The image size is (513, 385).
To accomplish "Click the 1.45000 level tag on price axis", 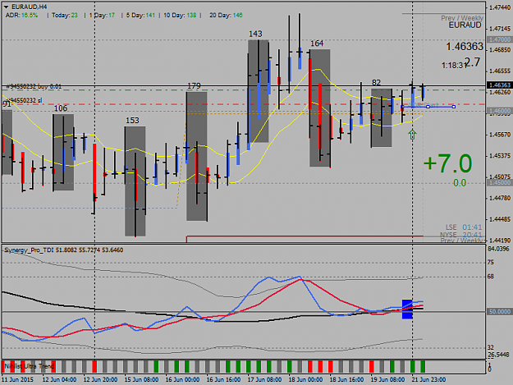I will [x=499, y=182].
